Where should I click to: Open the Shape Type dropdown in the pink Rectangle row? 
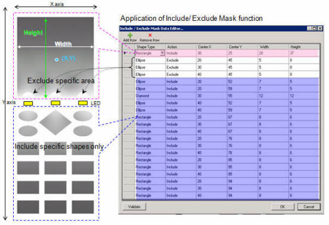pyautogui.click(x=162, y=53)
